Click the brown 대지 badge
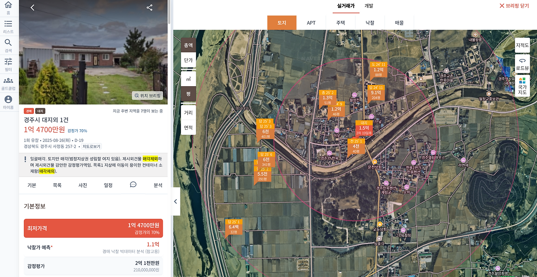 coord(40,111)
